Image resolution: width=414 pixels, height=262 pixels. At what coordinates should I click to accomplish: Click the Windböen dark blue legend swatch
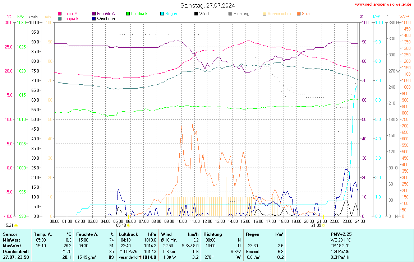[x=94, y=19]
